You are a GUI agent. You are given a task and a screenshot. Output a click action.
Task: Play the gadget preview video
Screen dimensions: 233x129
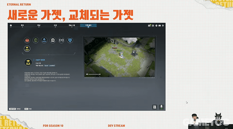tap(119, 57)
